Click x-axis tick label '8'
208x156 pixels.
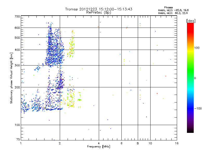[x=138, y=143]
